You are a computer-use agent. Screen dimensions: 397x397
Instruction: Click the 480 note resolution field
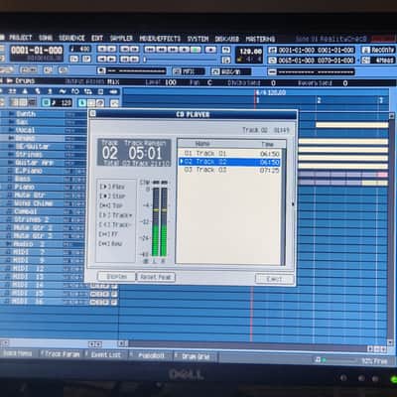80,49
